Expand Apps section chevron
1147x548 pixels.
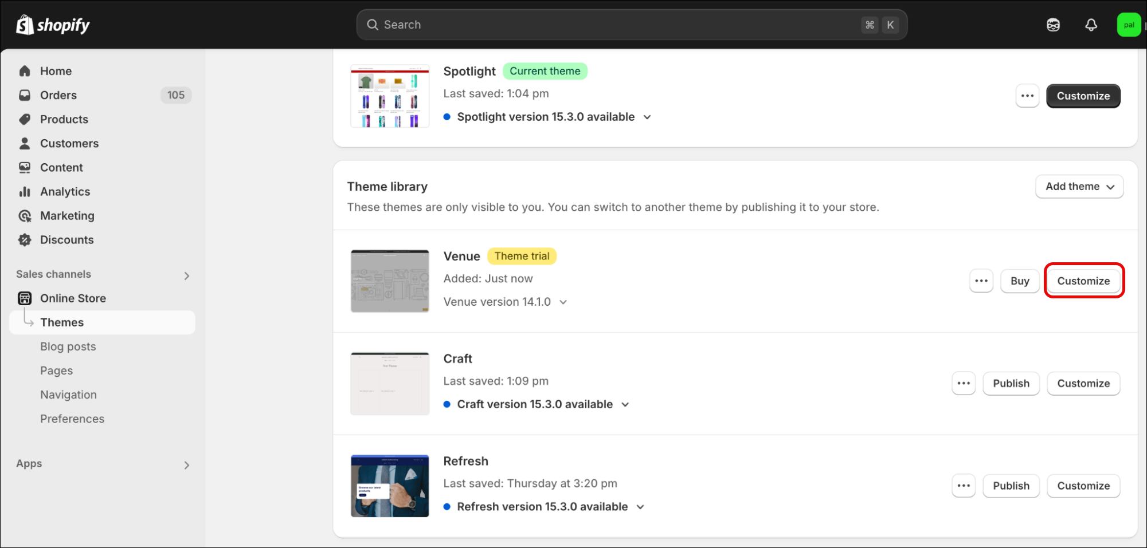tap(186, 465)
